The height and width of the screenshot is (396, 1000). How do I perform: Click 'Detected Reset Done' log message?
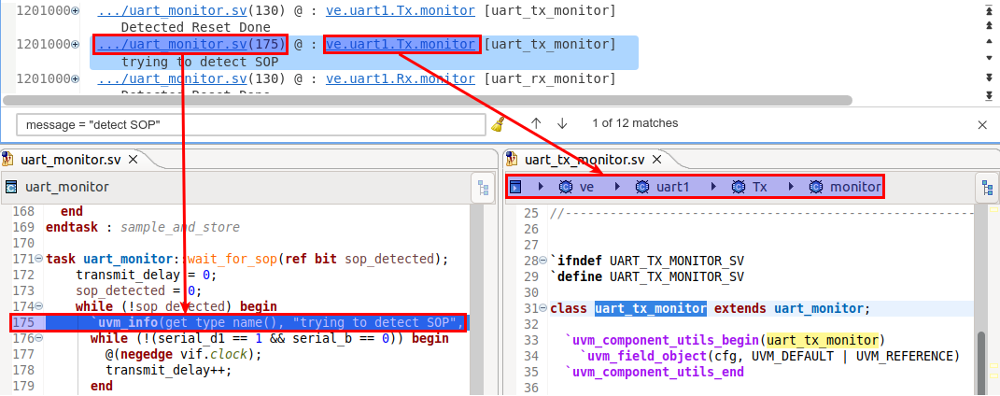pyautogui.click(x=195, y=27)
